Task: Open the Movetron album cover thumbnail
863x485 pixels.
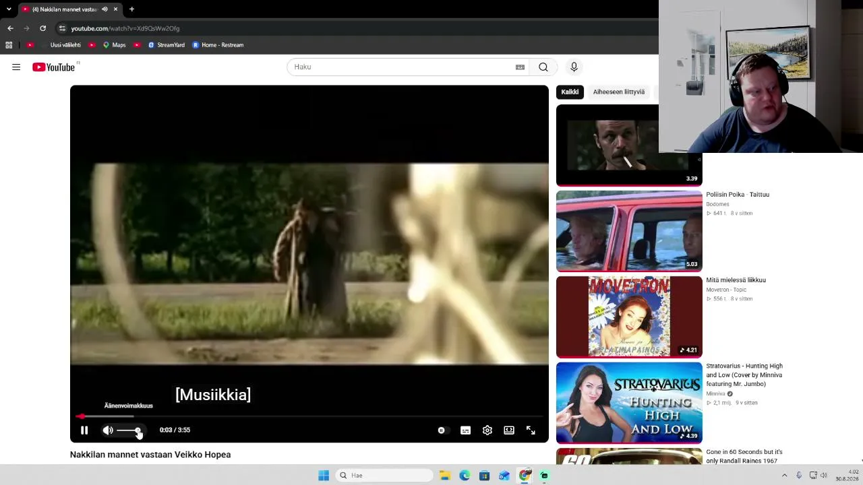Action: pos(629,317)
